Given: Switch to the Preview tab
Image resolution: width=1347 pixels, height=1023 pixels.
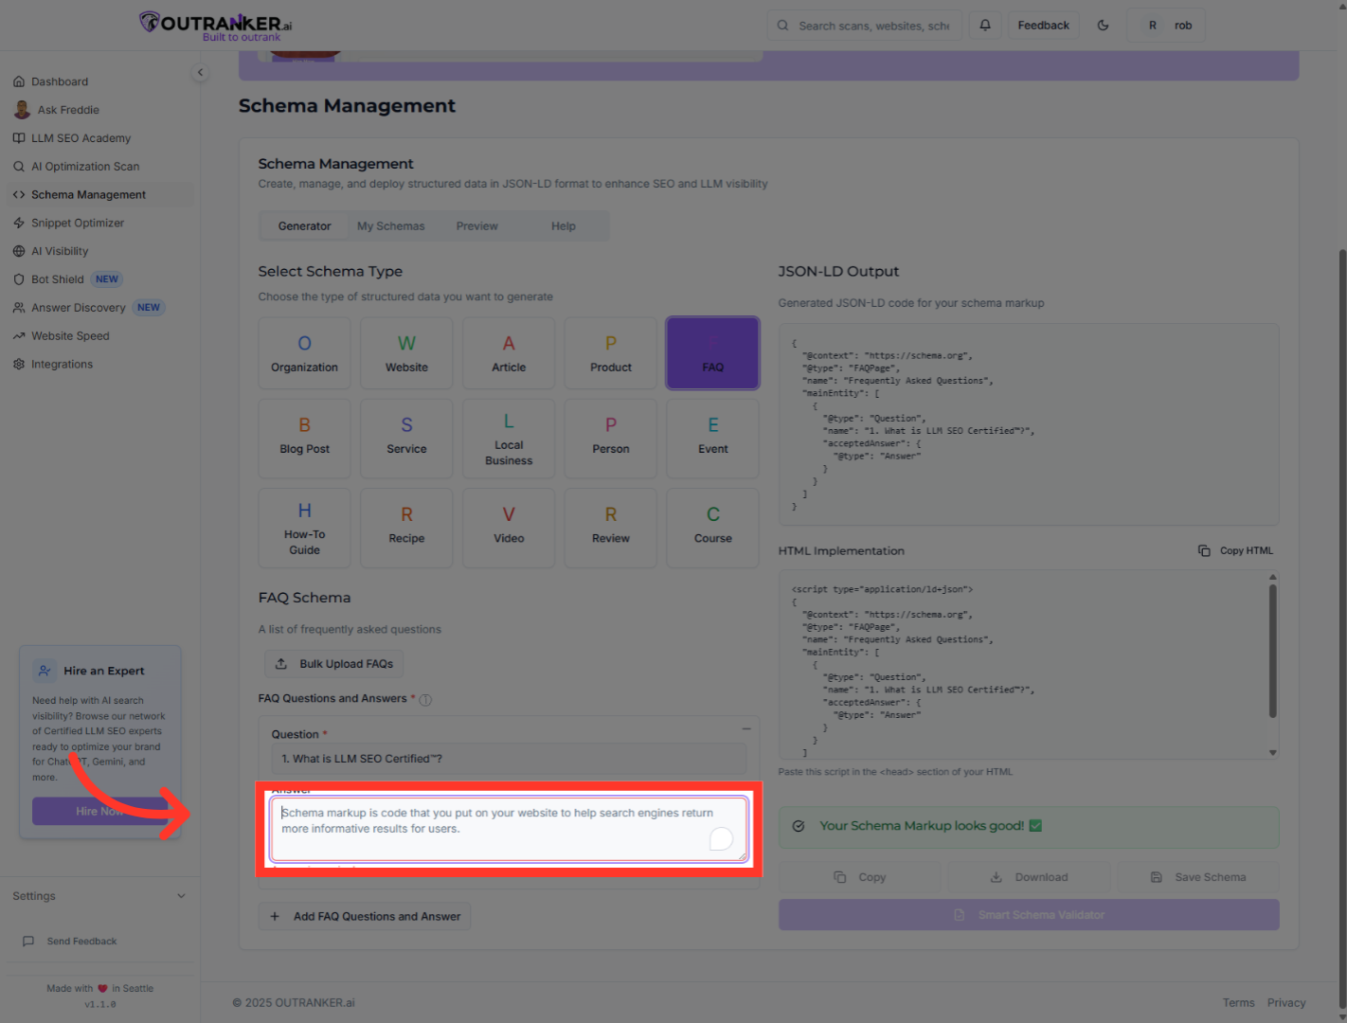Looking at the screenshot, I should pos(477,226).
